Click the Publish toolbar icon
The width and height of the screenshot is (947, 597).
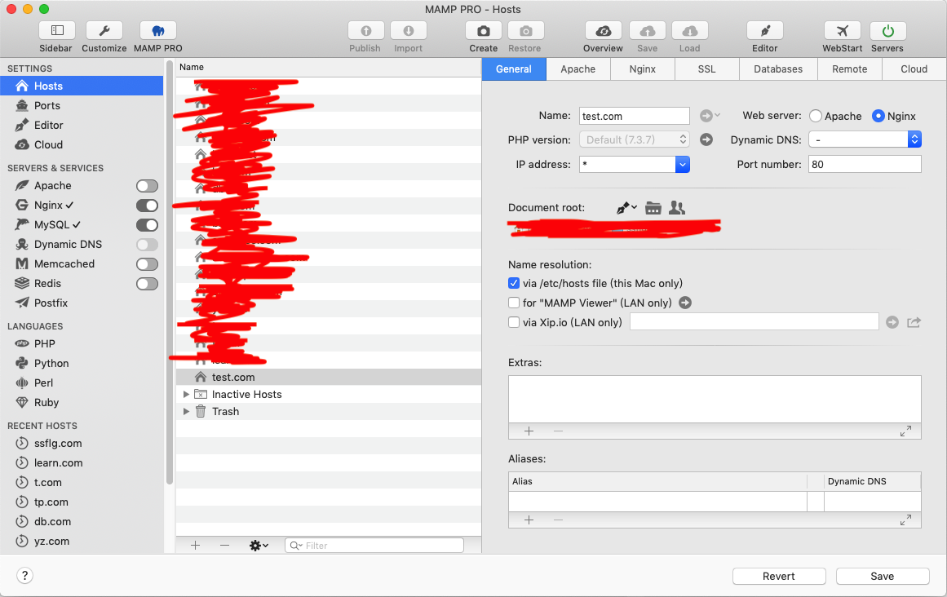365,31
